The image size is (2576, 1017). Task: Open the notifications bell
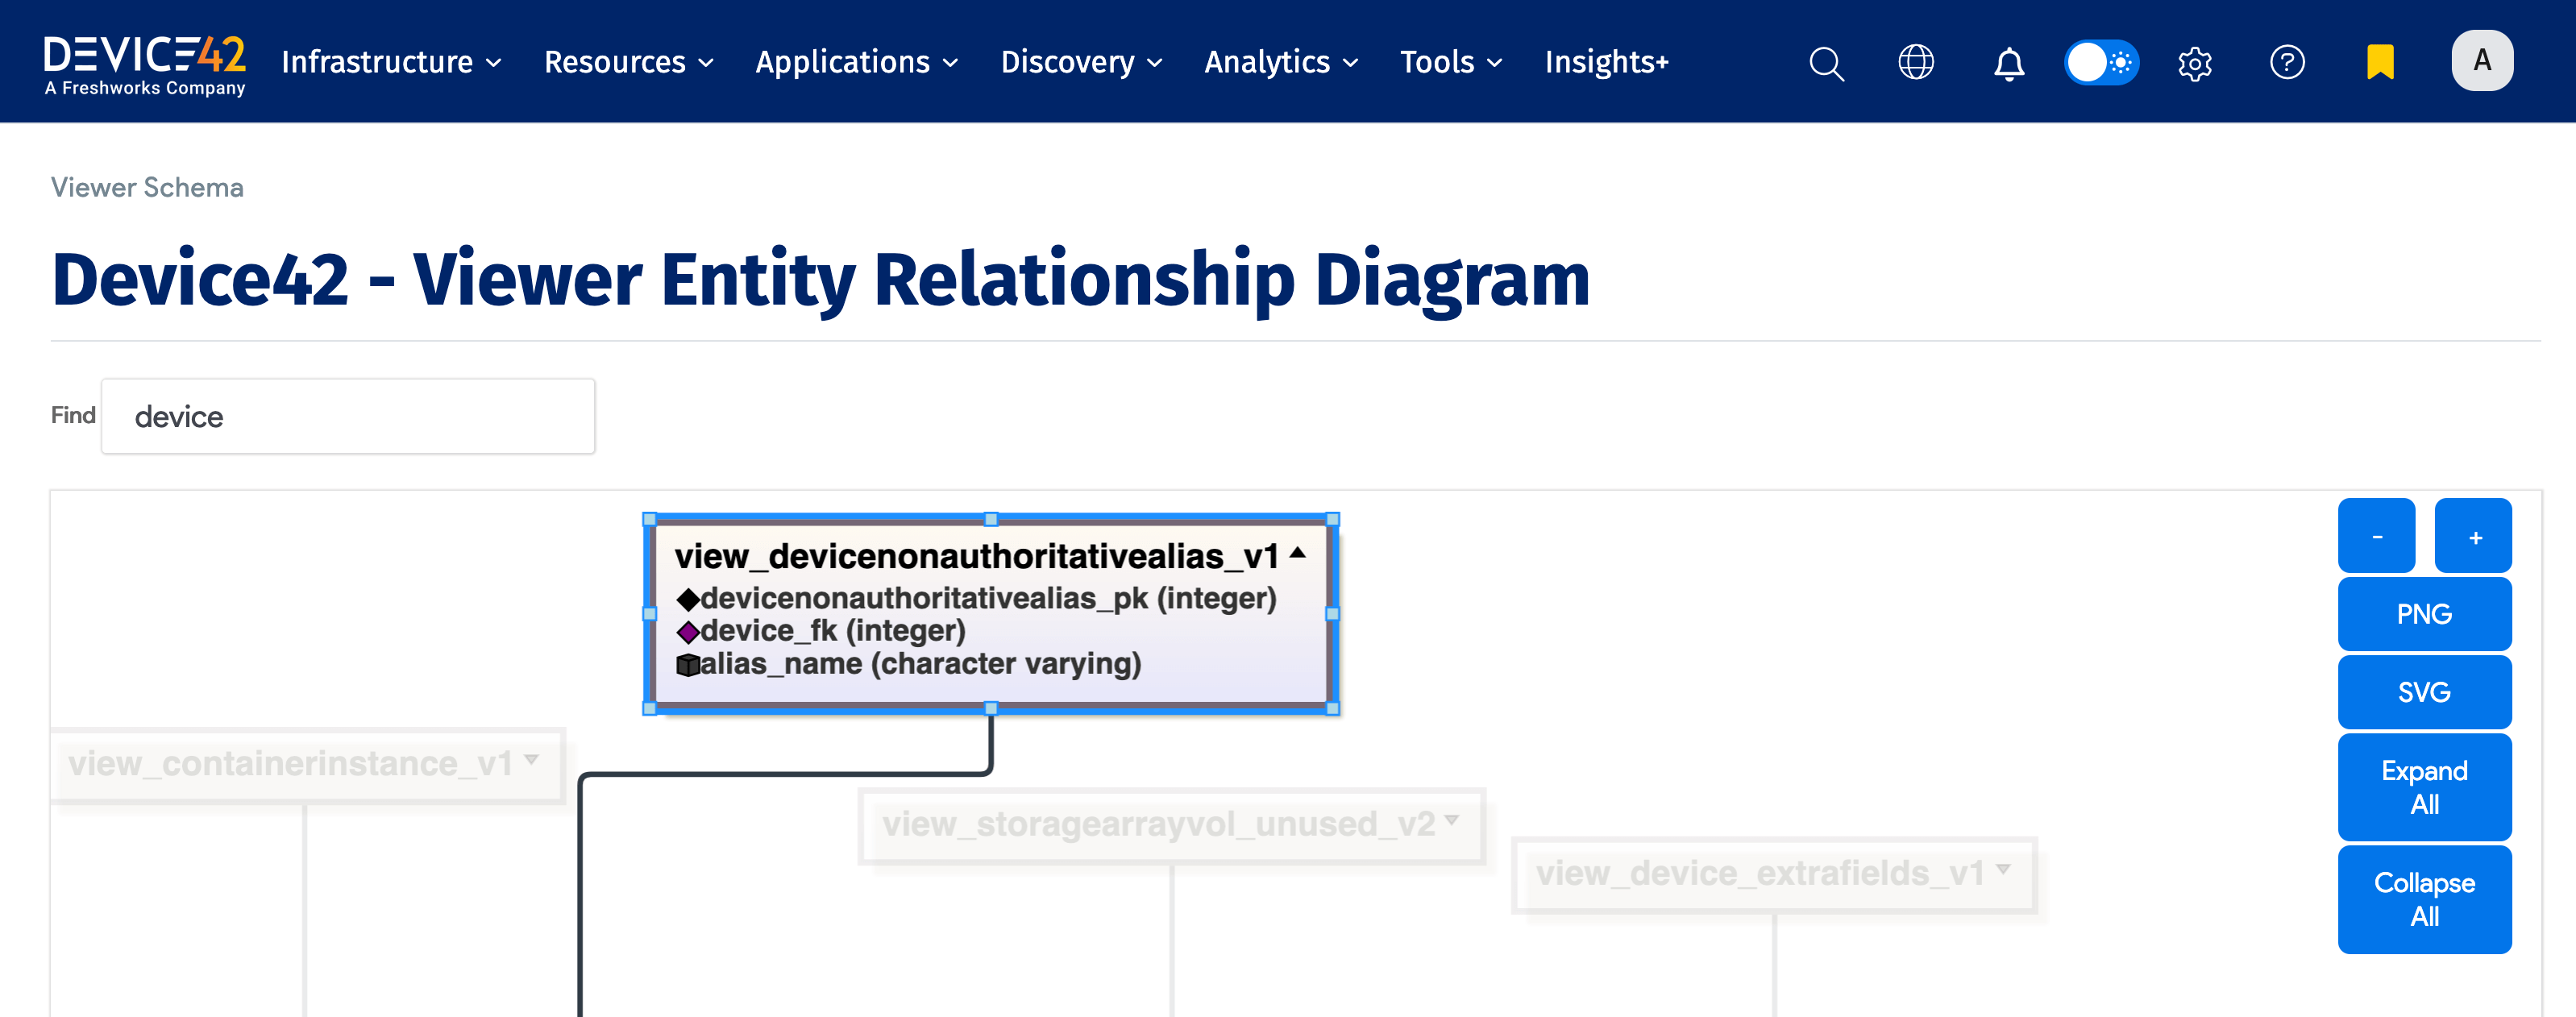[x=2009, y=63]
